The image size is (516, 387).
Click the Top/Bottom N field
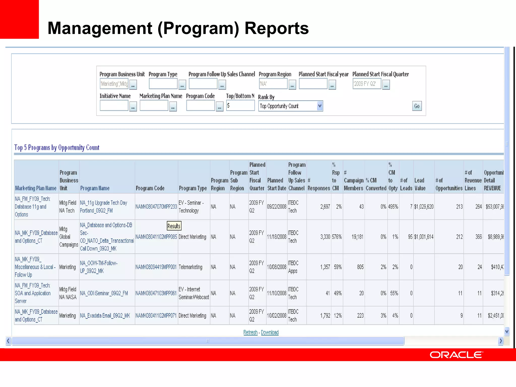[240, 105]
